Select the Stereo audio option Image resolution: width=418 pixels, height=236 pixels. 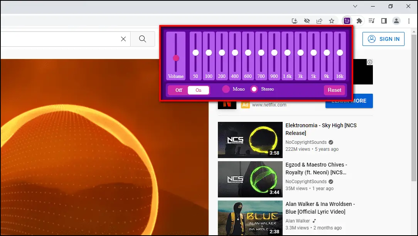pos(254,89)
